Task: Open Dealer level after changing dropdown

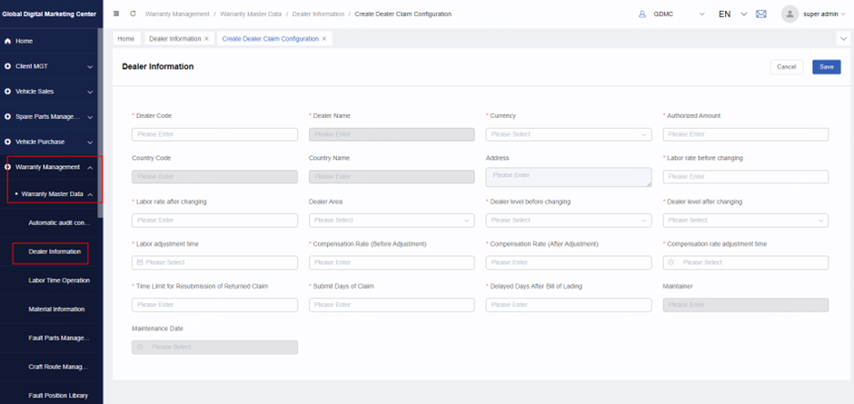Action: [746, 221]
